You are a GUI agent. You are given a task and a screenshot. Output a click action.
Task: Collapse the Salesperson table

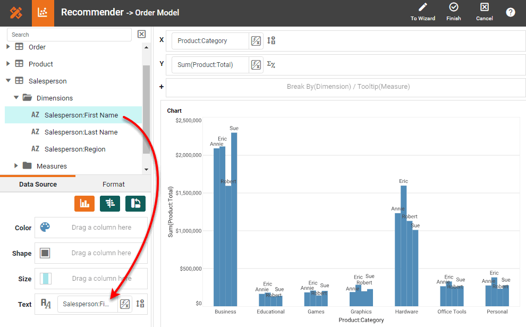point(7,81)
